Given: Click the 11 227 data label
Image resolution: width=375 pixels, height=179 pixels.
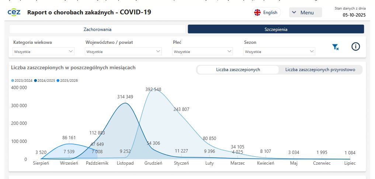Looking at the screenshot, I should [181, 151].
